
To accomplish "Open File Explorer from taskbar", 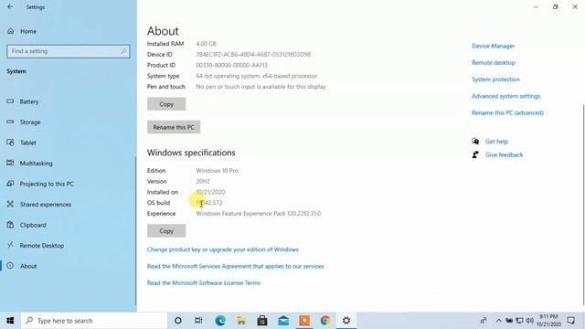I will coord(241,321).
